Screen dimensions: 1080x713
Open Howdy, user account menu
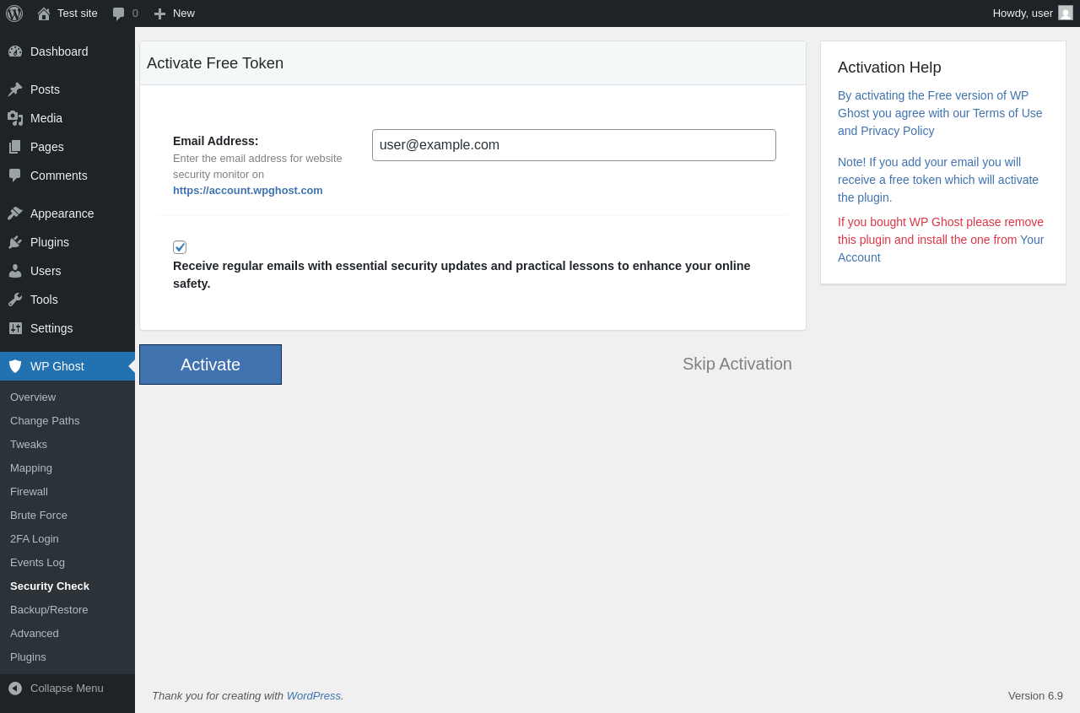1023,13
